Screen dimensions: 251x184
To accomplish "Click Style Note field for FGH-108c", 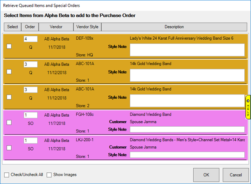I will pos(187,129).
